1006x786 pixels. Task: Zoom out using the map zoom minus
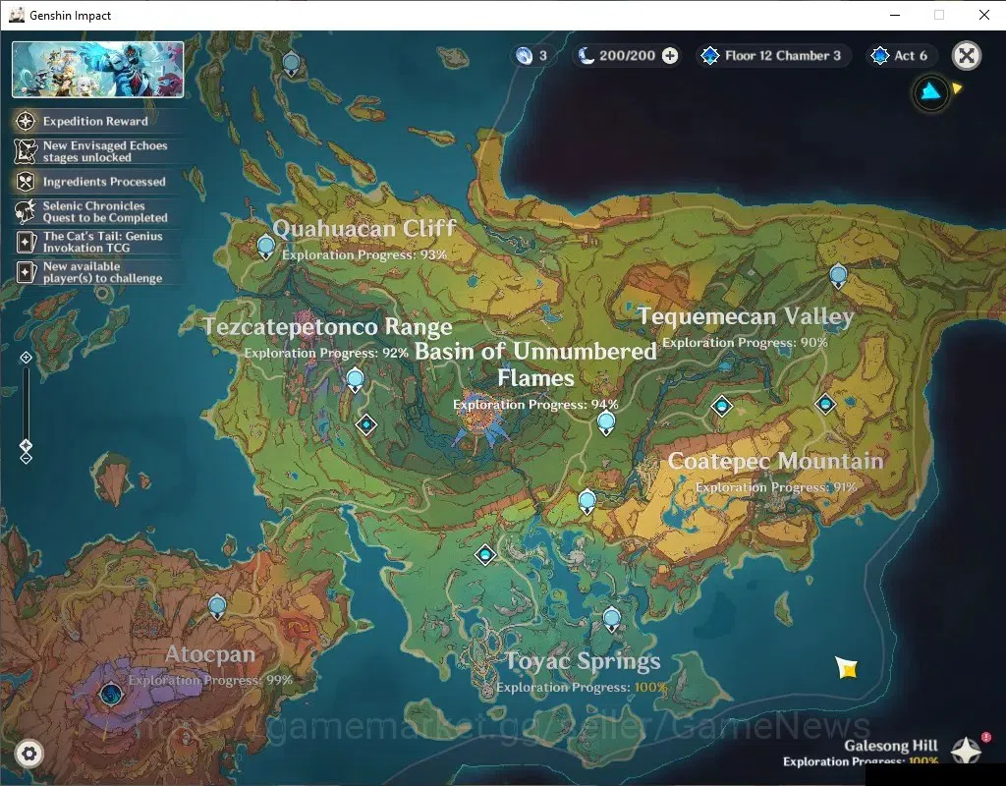[26, 458]
